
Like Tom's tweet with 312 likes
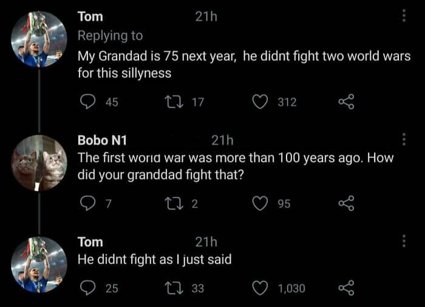coord(260,102)
